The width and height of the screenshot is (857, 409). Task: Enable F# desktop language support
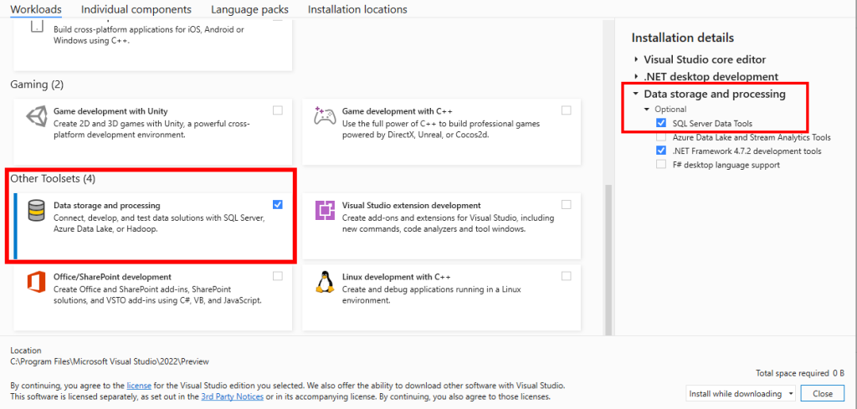tap(661, 165)
